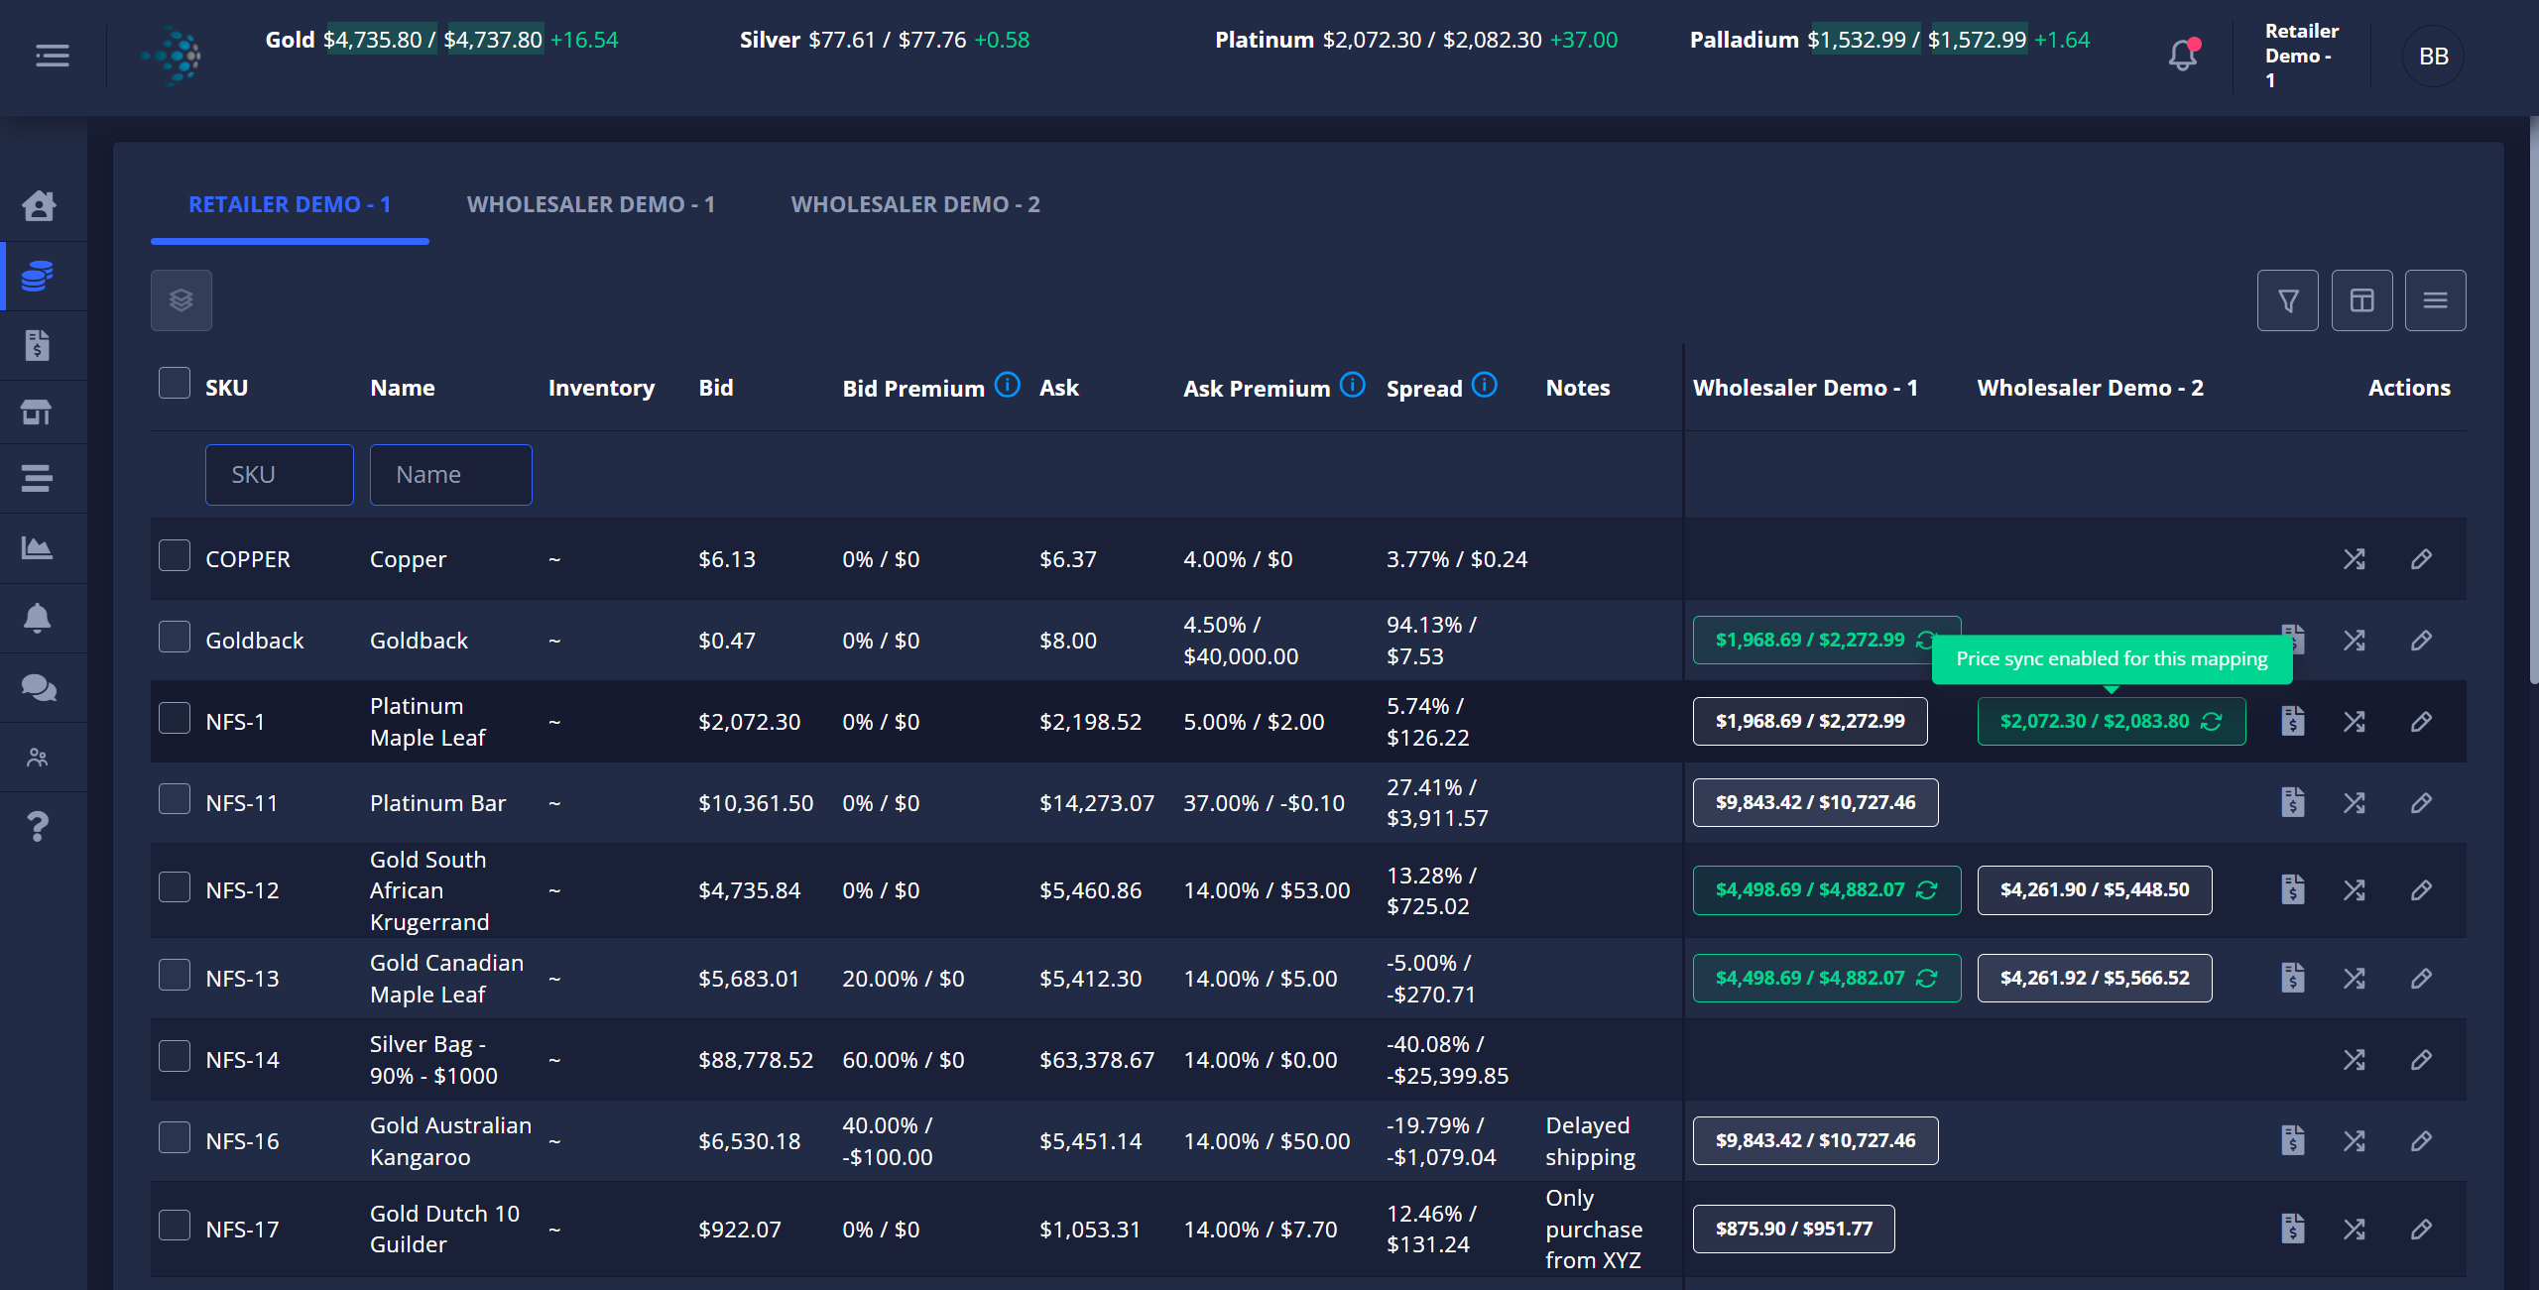Edit the COPPER row with pencil icon
Image resolution: width=2539 pixels, height=1290 pixels.
pos(2421,559)
